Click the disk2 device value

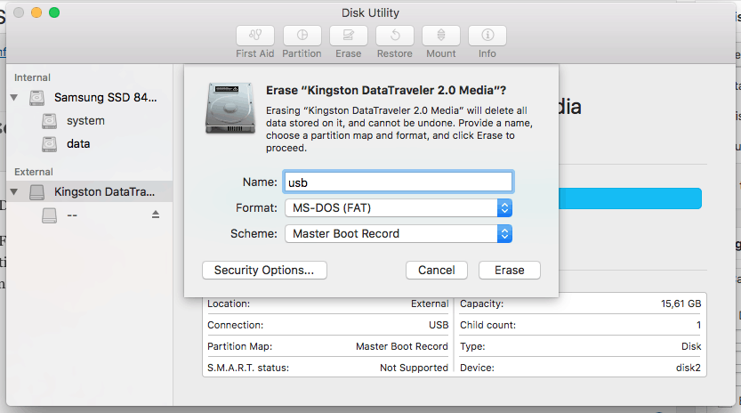[x=689, y=368]
